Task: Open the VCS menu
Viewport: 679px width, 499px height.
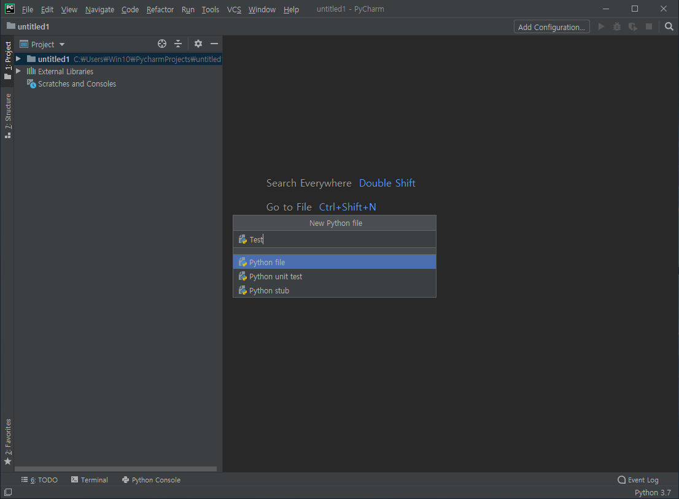Action: (x=234, y=10)
